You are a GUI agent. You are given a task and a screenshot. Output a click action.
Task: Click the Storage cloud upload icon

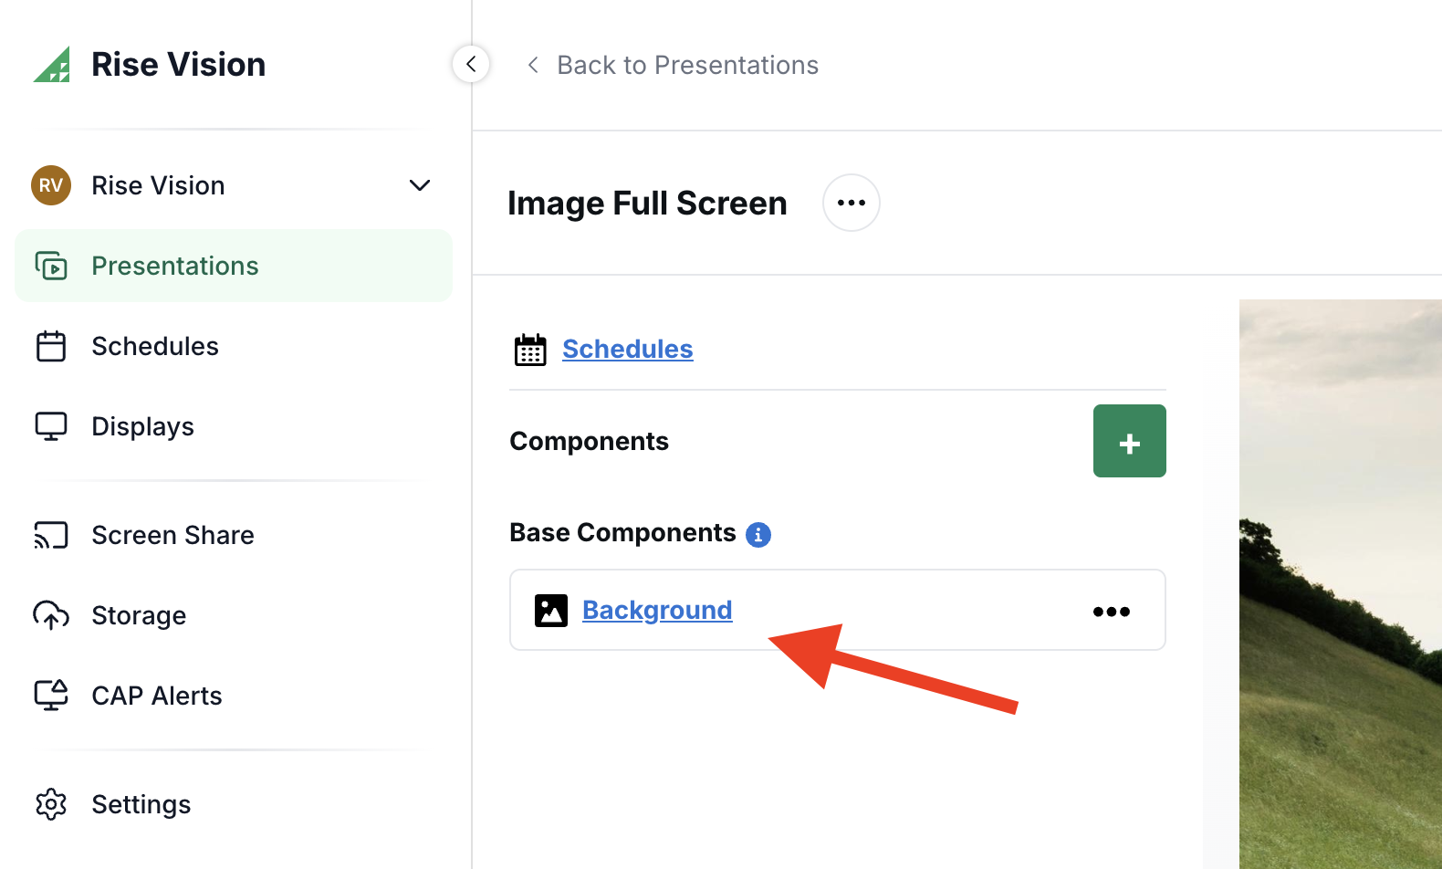(x=51, y=615)
